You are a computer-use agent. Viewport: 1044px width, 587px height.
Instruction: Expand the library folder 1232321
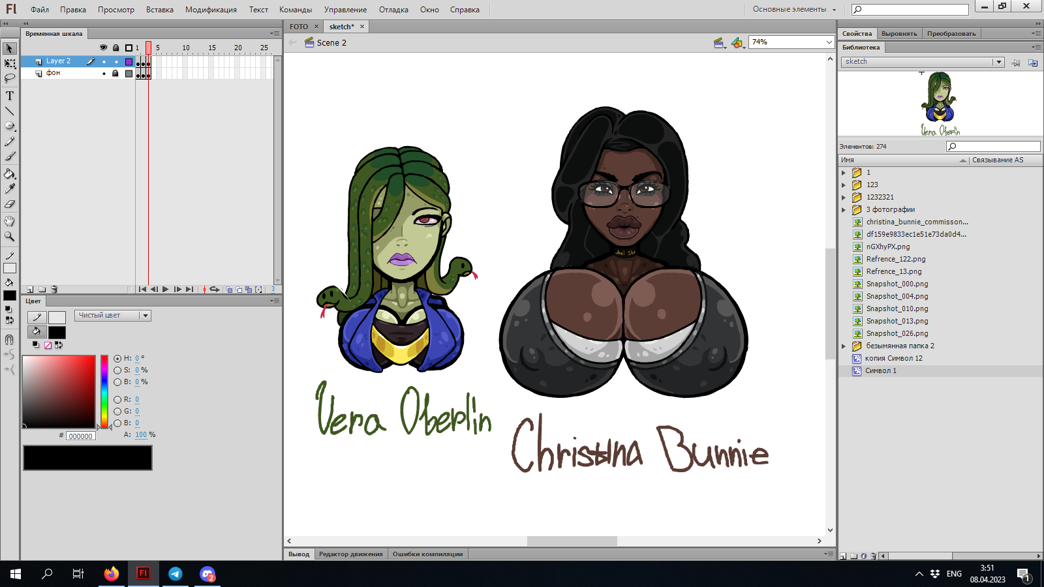tap(844, 198)
